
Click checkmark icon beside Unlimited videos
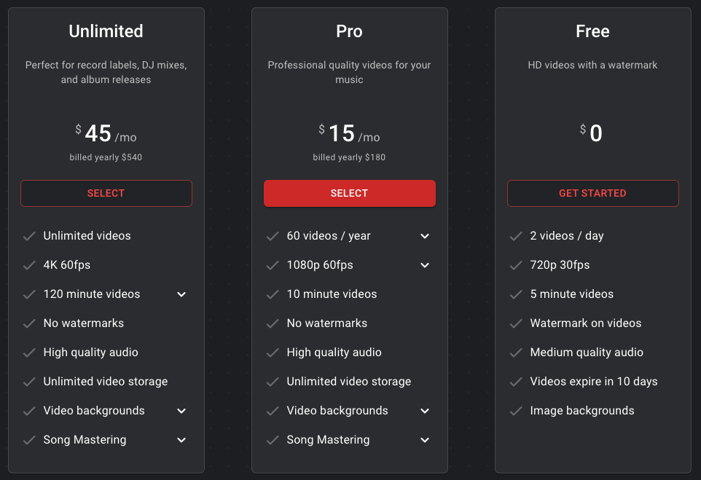[x=29, y=236]
